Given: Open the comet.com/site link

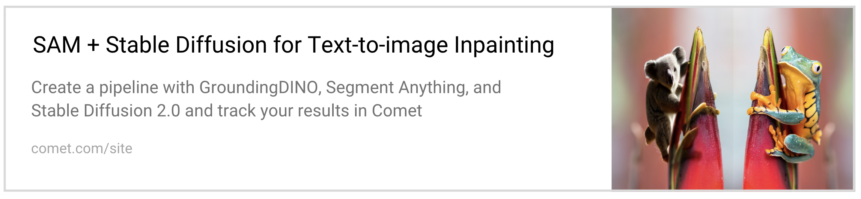Looking at the screenshot, I should point(81,149).
